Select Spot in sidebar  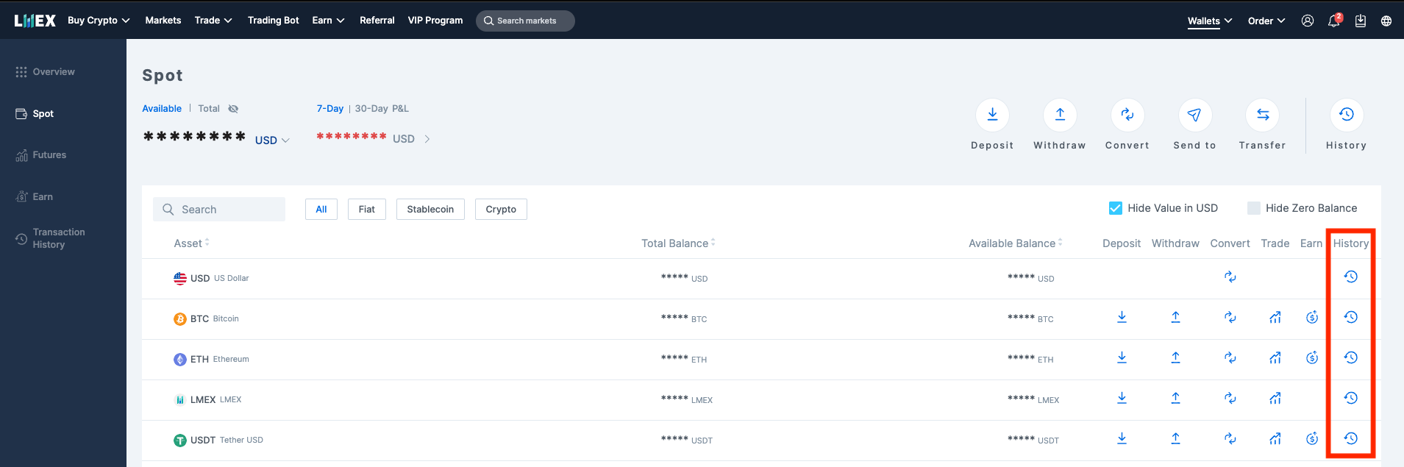[35, 114]
